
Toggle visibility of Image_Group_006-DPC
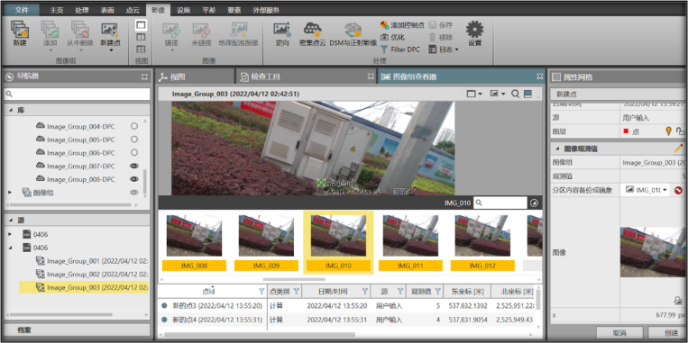(134, 152)
